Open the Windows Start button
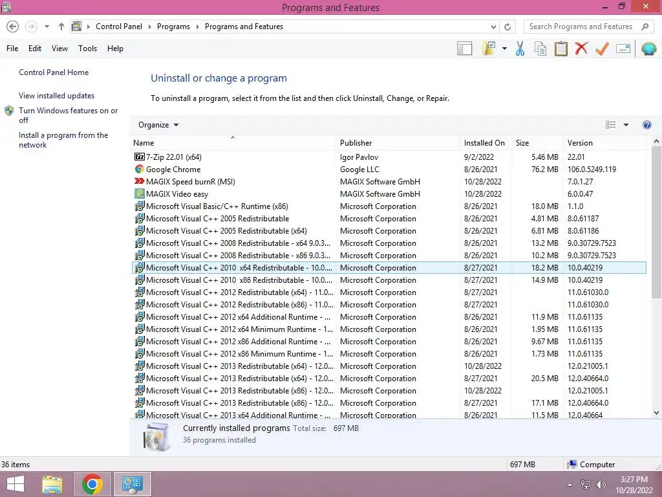The height and width of the screenshot is (497, 662). (16, 484)
